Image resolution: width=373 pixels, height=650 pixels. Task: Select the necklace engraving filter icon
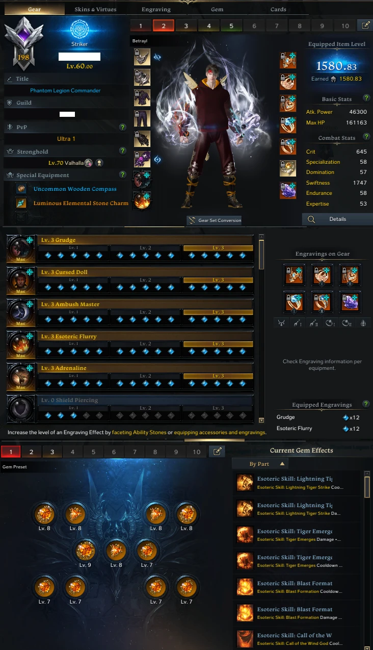pos(282,323)
